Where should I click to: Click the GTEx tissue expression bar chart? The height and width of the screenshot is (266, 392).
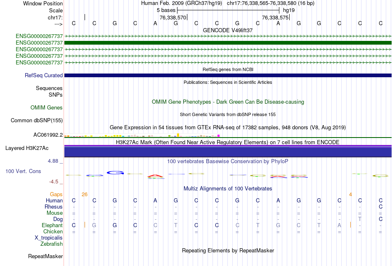pyautogui.click(x=142, y=135)
